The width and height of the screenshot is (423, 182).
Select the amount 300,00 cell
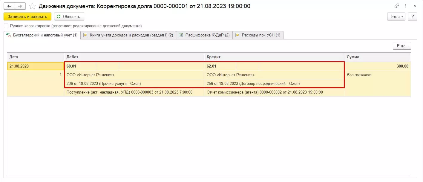(x=378, y=66)
